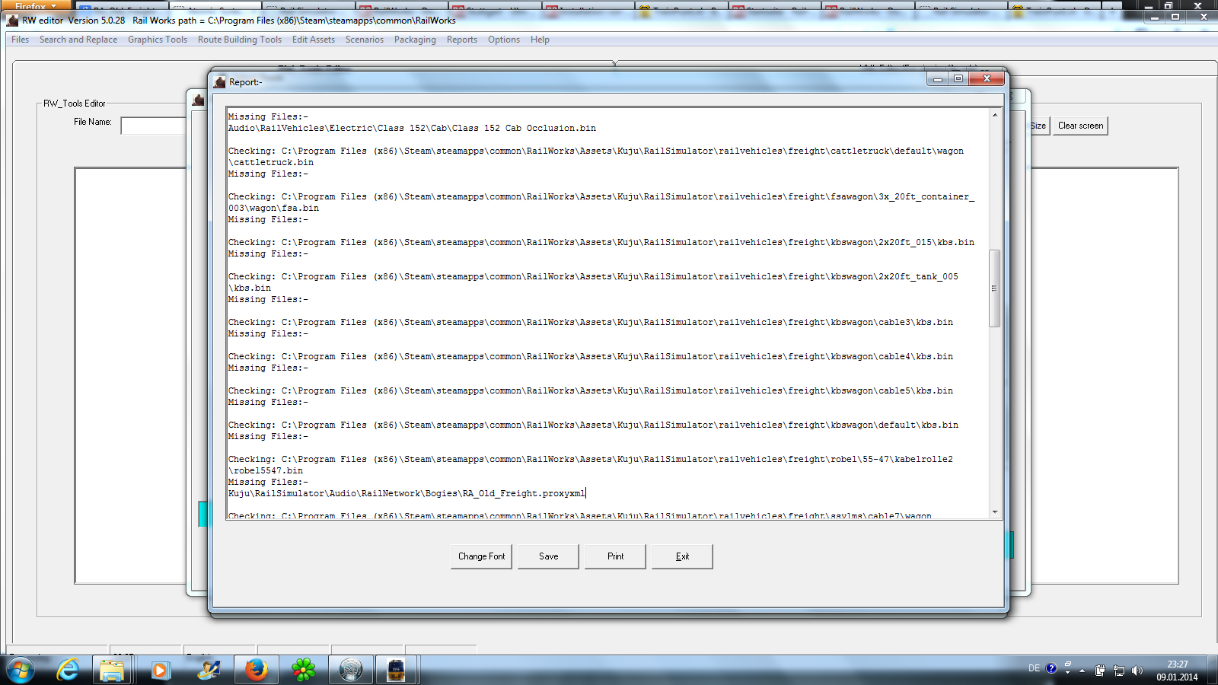
Task: Open Windows Media Player from the taskbar
Action: (x=159, y=670)
